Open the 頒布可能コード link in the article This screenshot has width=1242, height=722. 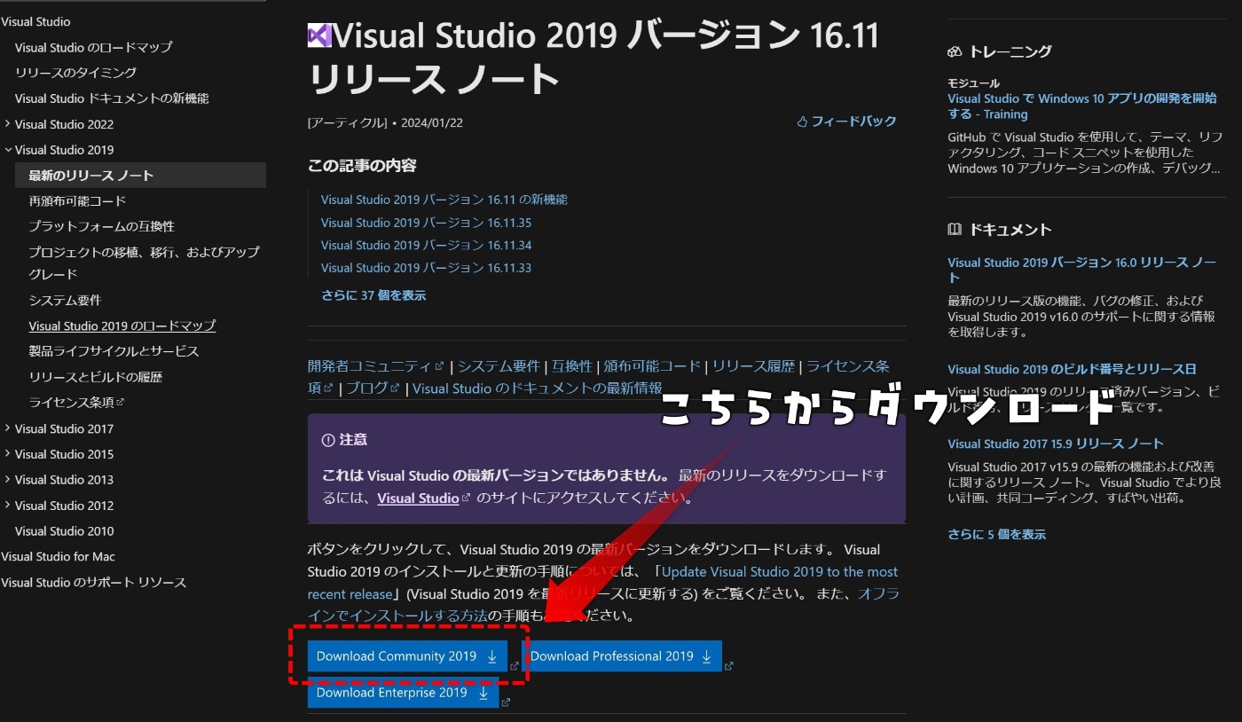click(652, 366)
